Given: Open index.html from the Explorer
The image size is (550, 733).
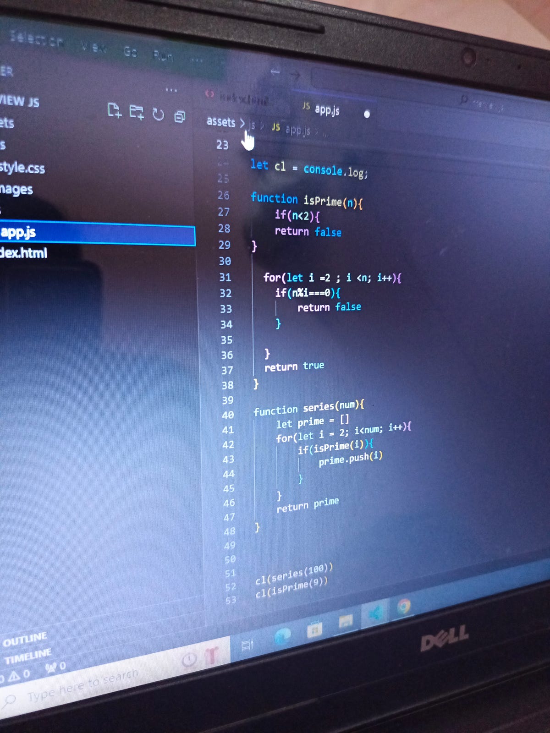Looking at the screenshot, I should (x=23, y=252).
